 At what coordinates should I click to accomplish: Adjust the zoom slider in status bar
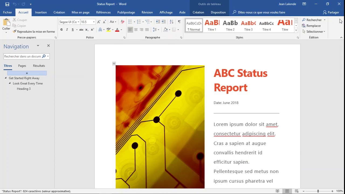(x=318, y=191)
